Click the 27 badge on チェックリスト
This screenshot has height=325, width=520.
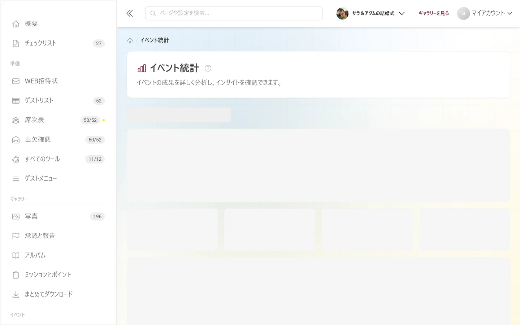(x=99, y=43)
